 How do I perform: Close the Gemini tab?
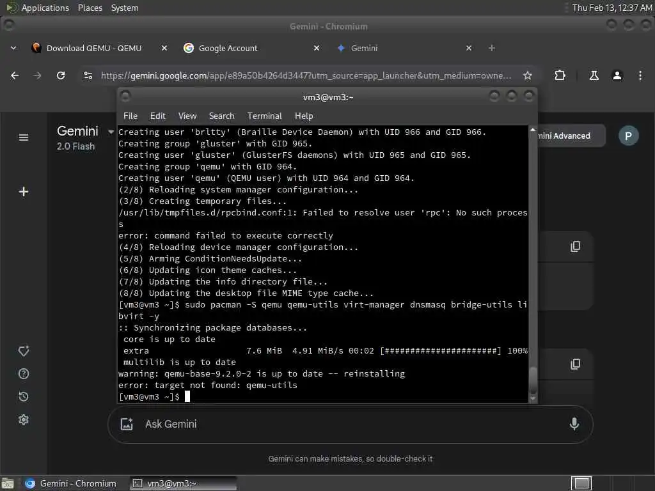click(x=469, y=48)
